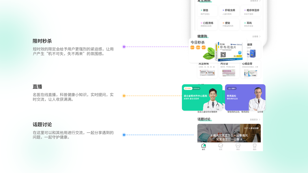Tap 去看看 next to 健康购

click(x=256, y=37)
